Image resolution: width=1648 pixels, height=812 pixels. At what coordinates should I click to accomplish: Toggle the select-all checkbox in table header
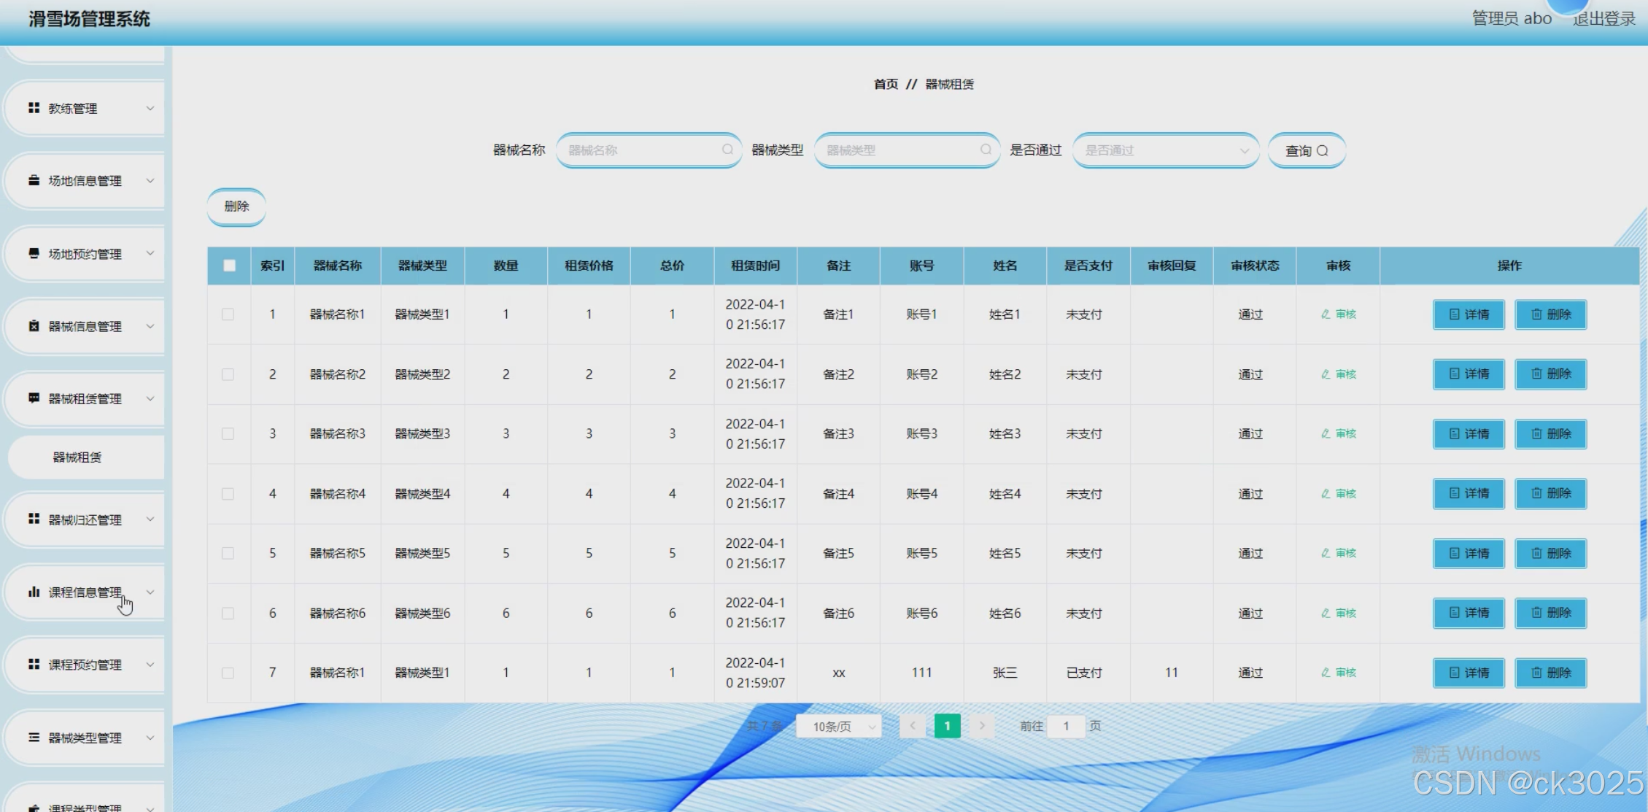229,266
